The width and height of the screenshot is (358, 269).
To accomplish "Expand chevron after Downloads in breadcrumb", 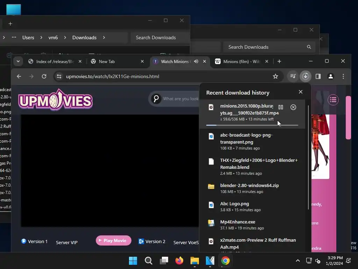I will point(104,37).
